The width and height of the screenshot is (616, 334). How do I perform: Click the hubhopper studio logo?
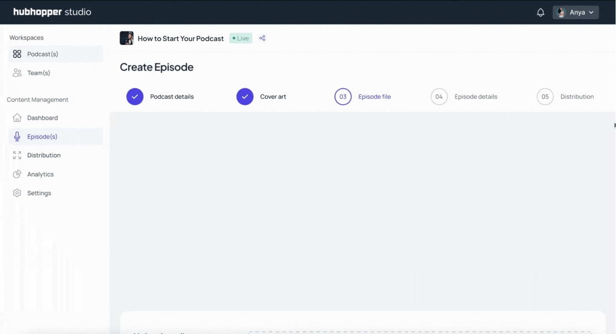pos(52,12)
